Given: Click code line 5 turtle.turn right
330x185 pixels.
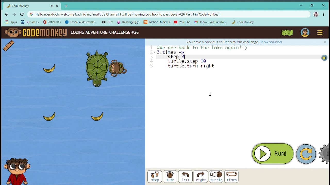Looking at the screenshot, I should [191, 66].
